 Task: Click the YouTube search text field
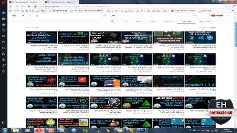point(154,16)
